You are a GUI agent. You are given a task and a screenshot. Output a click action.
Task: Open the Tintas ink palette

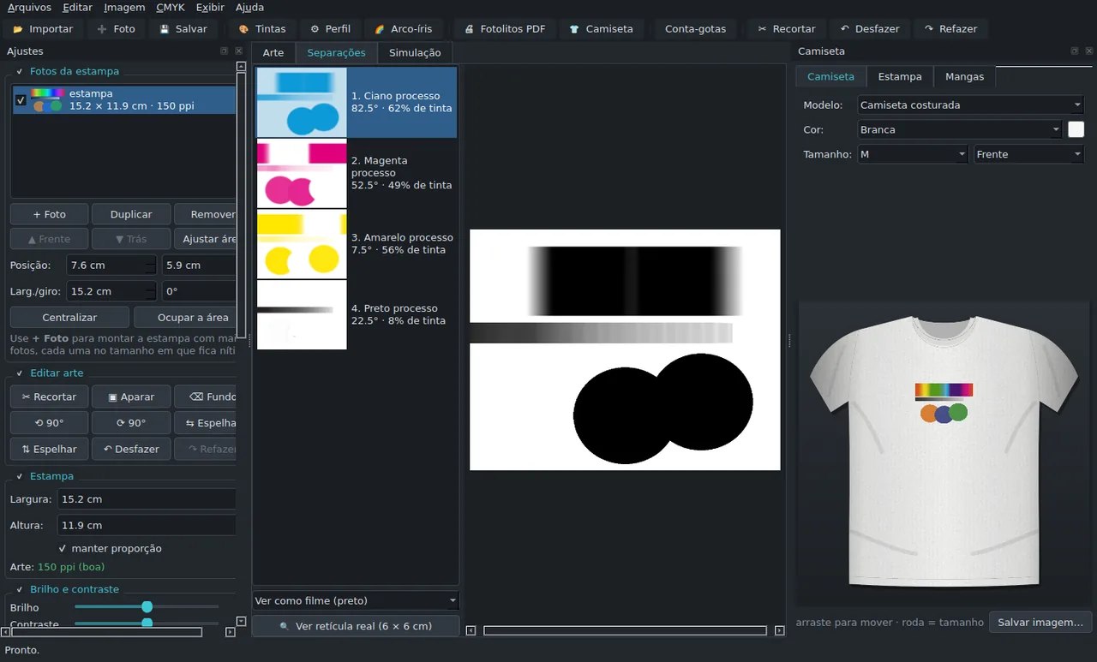point(262,28)
